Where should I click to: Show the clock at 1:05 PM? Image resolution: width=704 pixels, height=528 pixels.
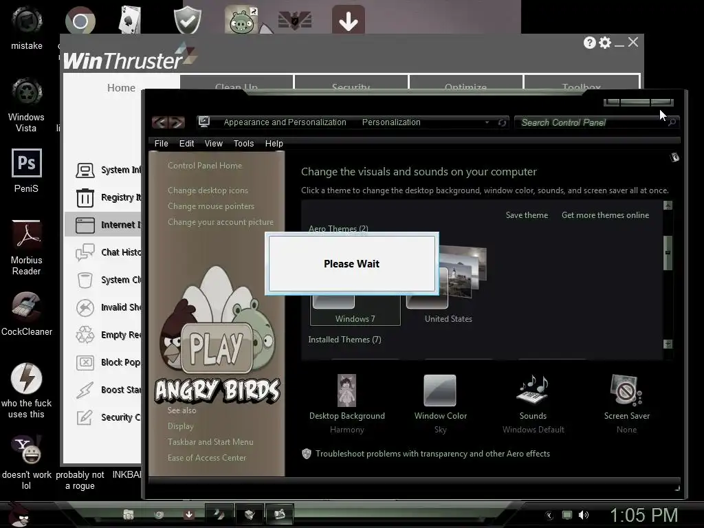click(643, 515)
